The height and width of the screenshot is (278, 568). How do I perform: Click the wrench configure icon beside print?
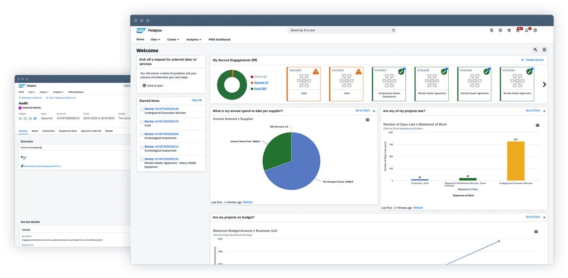point(535,50)
